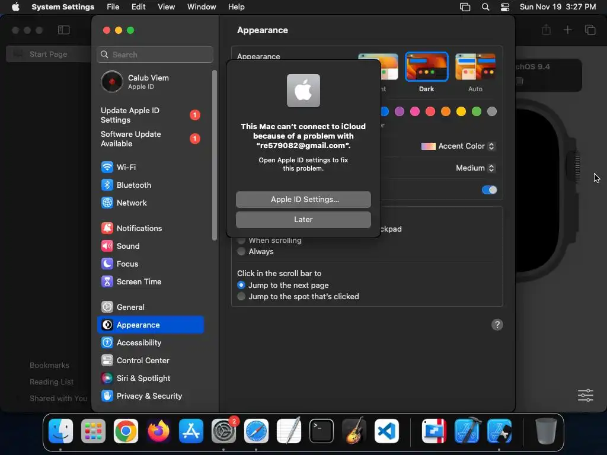Viewport: 607px width, 455px height.
Task: Launch Google Chrome from the Dock
Action: [126, 431]
